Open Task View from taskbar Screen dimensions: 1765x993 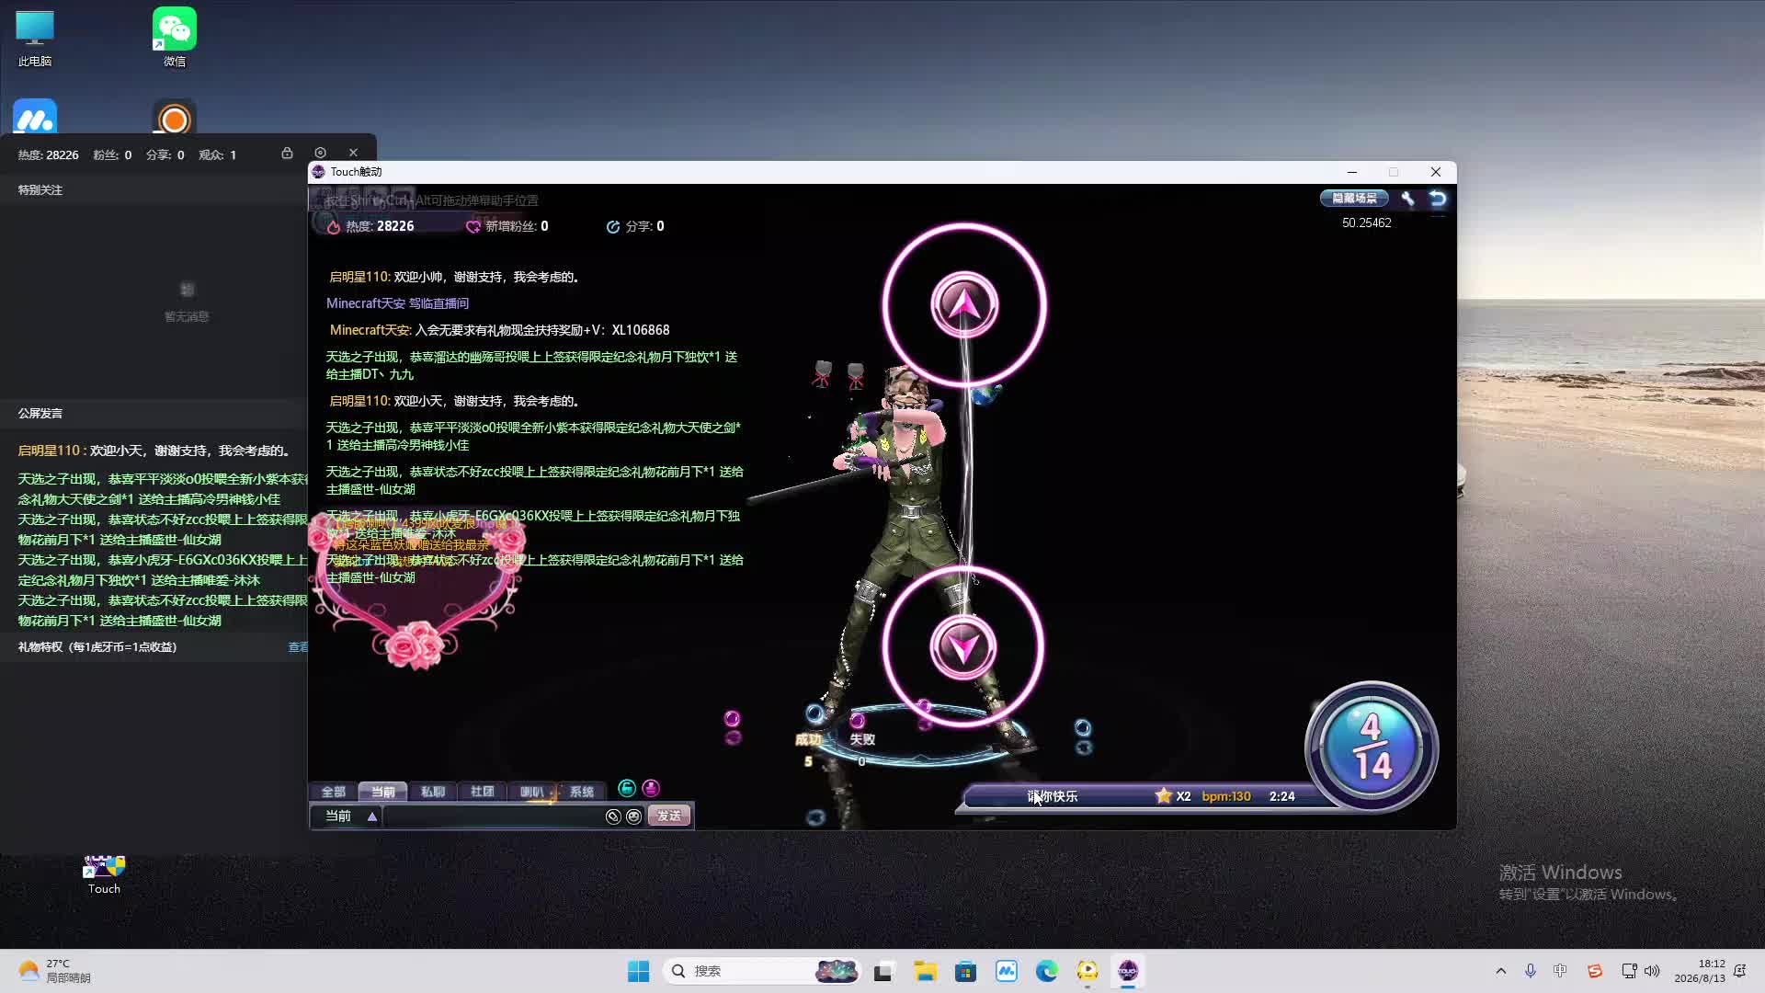point(883,971)
